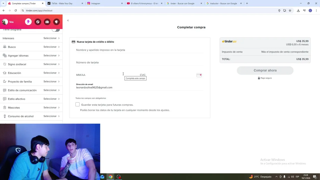The height and width of the screenshot is (180, 320).
Task: Switch to the Instagram tab
Action: point(105,3)
